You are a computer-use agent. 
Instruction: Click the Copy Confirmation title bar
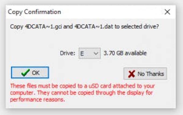point(81,12)
